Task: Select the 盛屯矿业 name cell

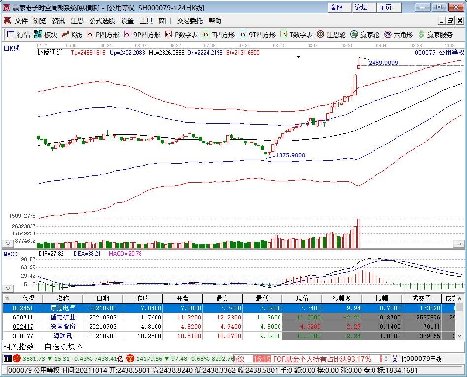Action: coord(63,318)
